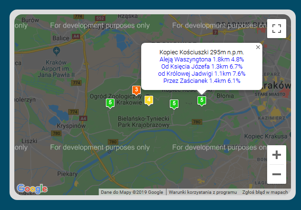Zoom out with the minus button
This screenshot has height=210, width=301.
coord(276,174)
